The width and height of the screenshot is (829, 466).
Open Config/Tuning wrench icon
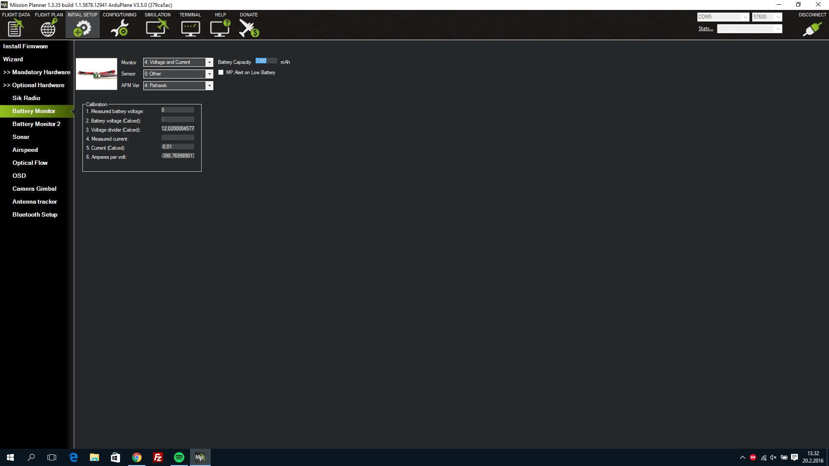coord(120,28)
